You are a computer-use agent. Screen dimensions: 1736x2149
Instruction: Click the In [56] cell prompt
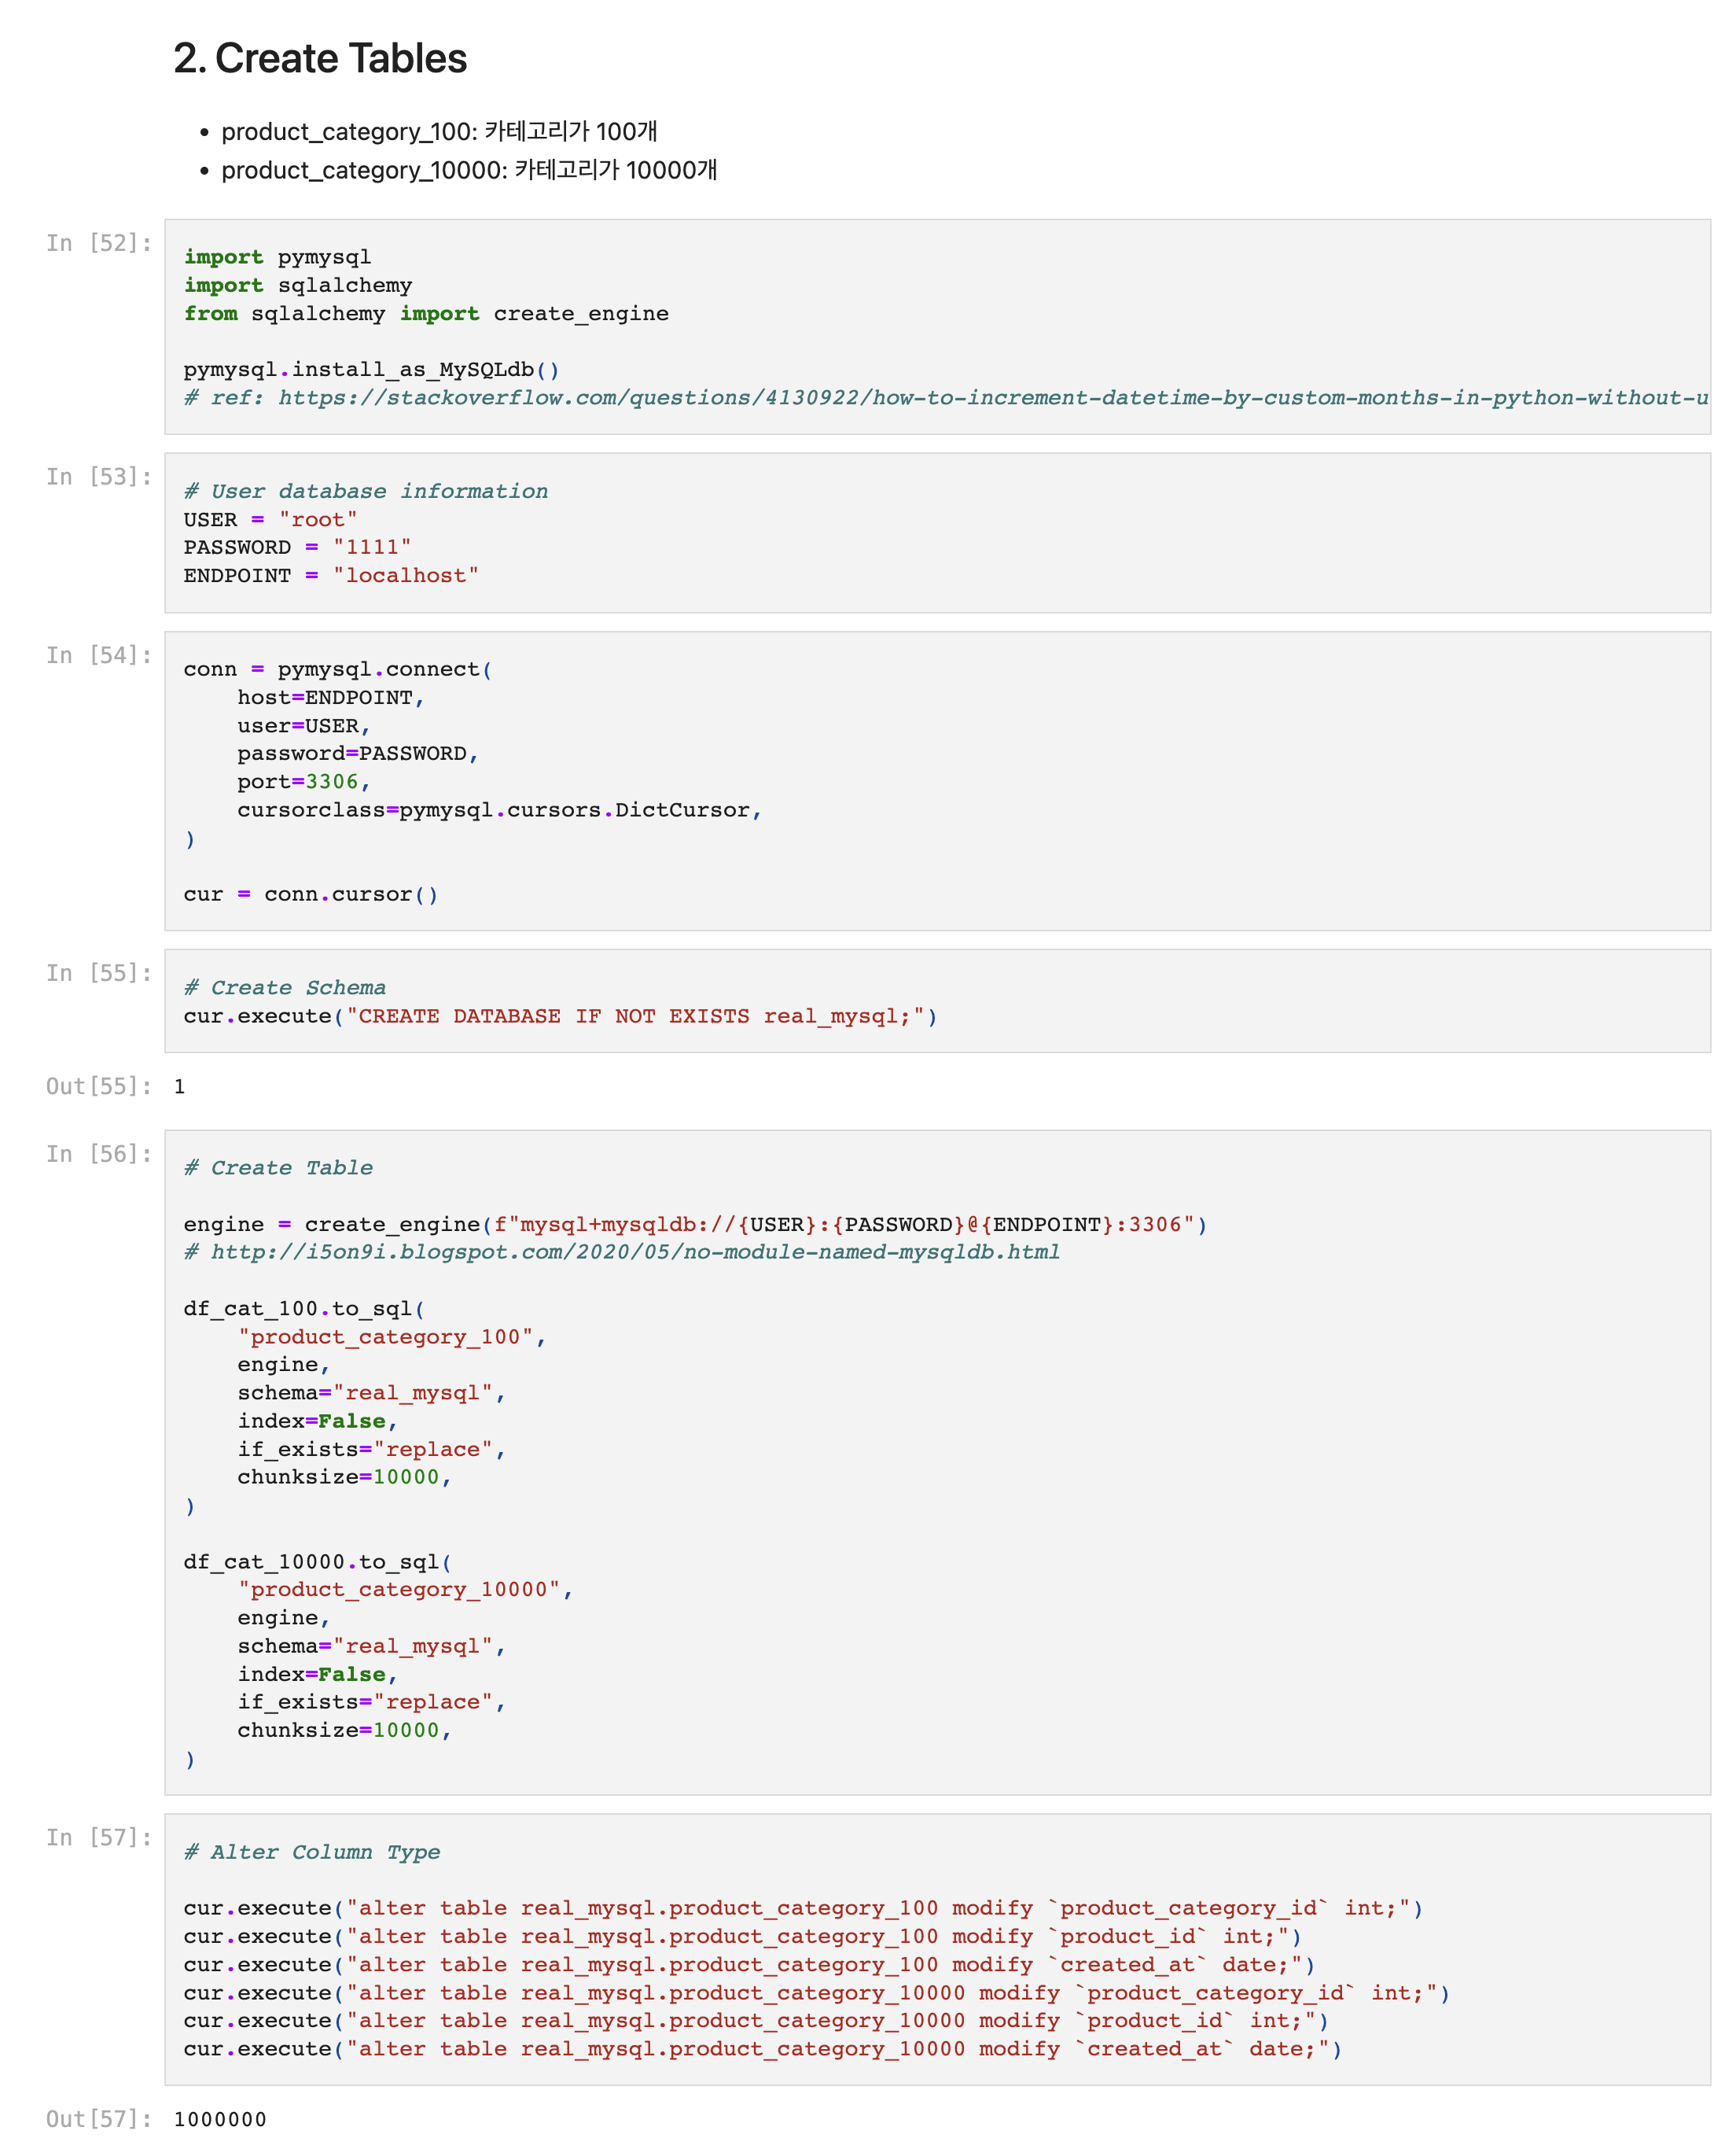tap(98, 1155)
